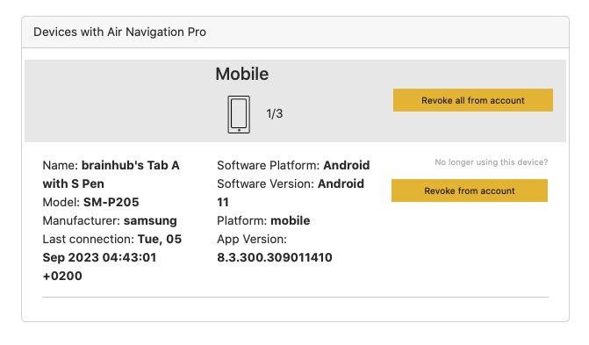
Task: Click the model value SM-P205
Action: pos(111,202)
